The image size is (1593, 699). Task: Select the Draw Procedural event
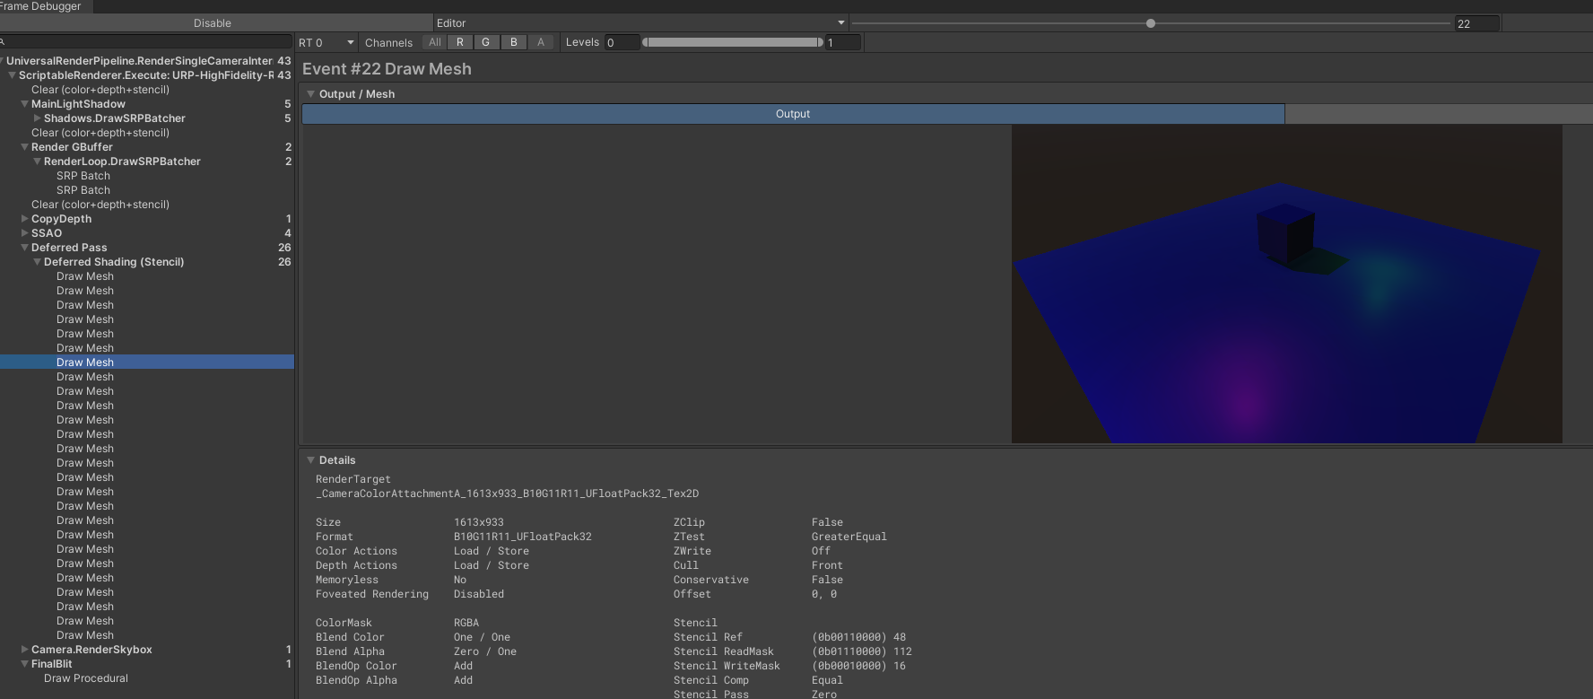(86, 678)
